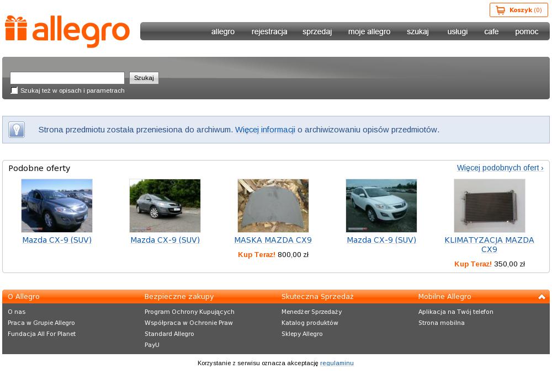Open Strona mobilna footer link
The height and width of the screenshot is (374, 552).
point(442,323)
